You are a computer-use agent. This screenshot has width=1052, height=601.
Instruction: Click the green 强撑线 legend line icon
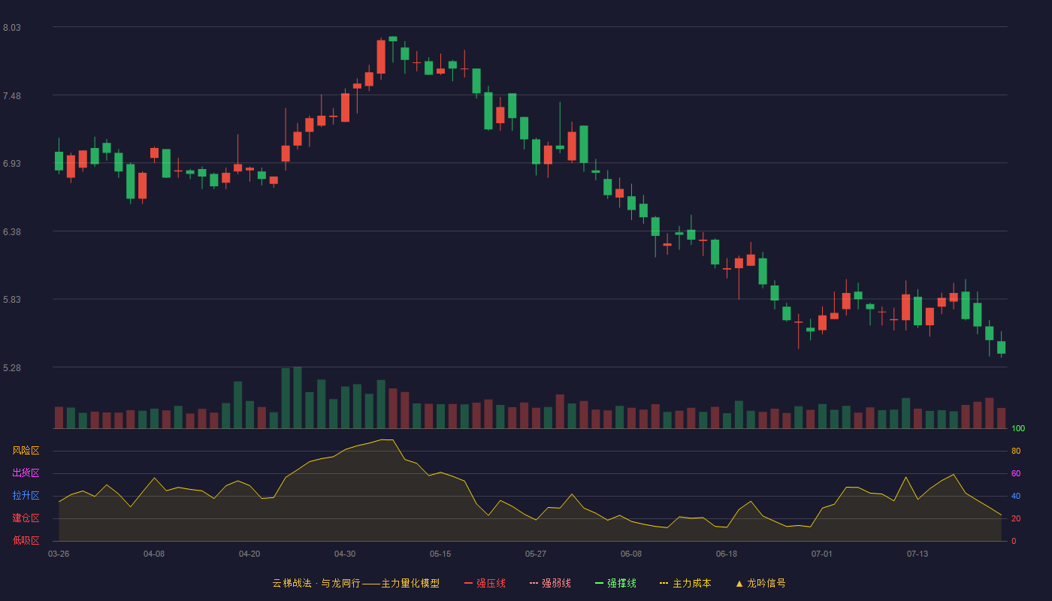(x=599, y=583)
